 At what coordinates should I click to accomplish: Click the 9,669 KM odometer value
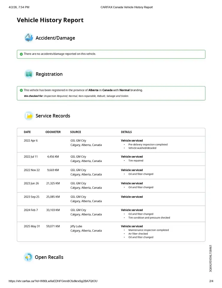pyautogui.click(x=53, y=170)
